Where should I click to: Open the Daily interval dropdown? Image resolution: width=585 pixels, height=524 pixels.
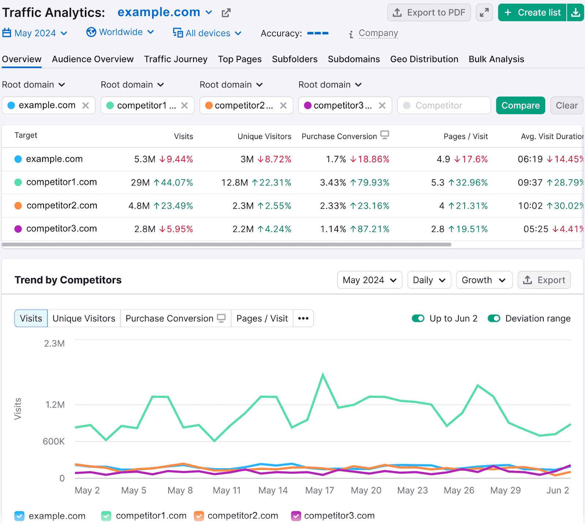(429, 280)
